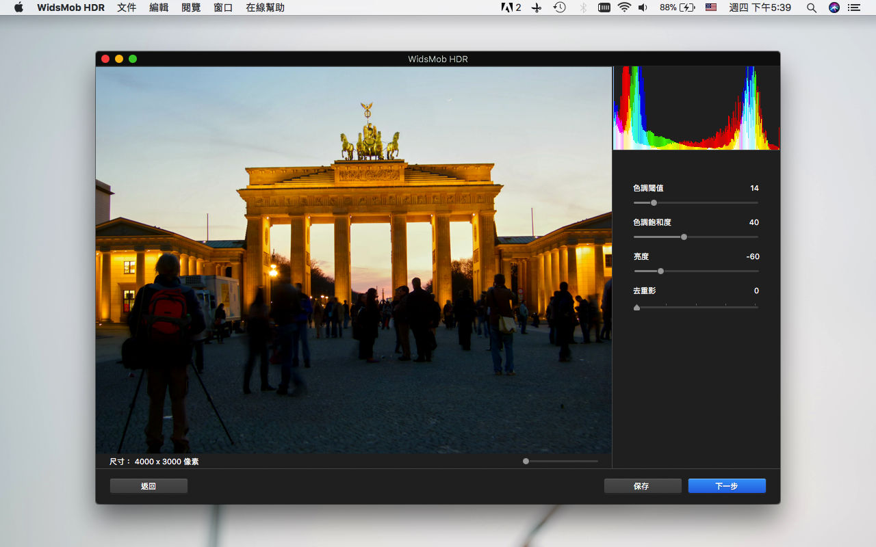Screen dimensions: 876x547
Task: Click the memory chip status icon in menu bar
Action: point(604,8)
